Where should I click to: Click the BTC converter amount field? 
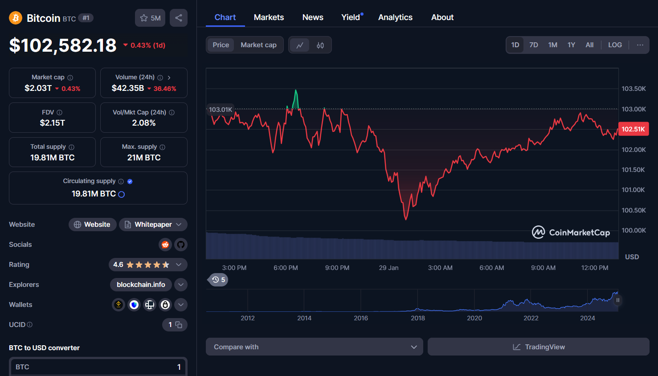[98, 367]
